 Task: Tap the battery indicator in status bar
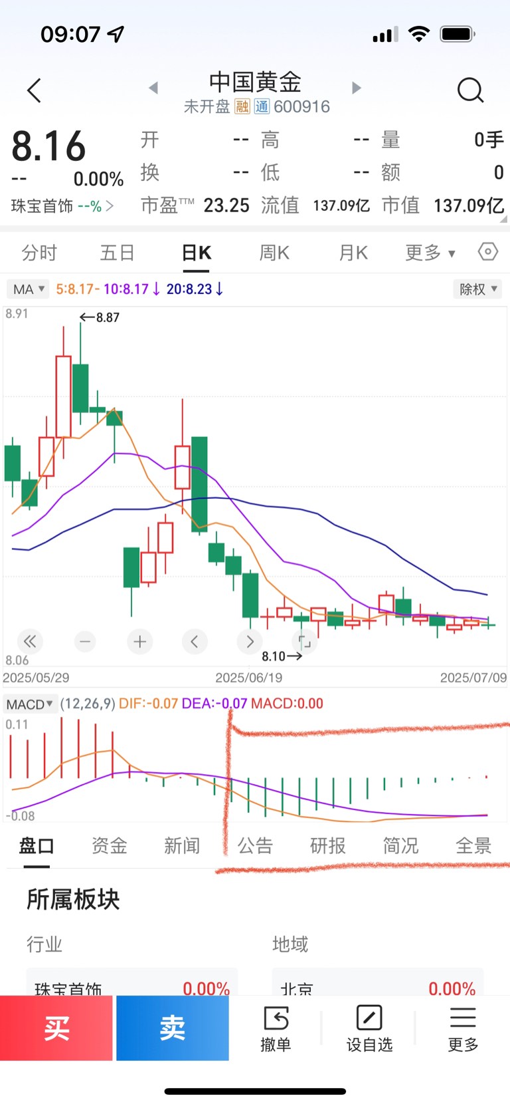(458, 34)
